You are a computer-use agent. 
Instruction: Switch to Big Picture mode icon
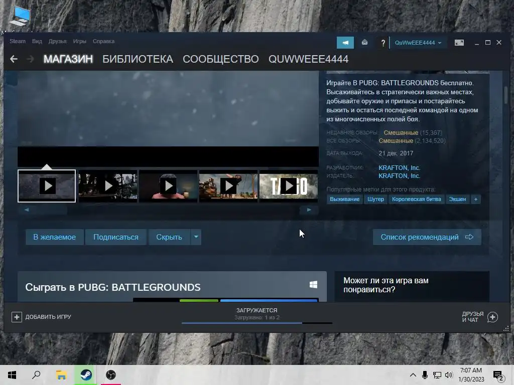459,43
